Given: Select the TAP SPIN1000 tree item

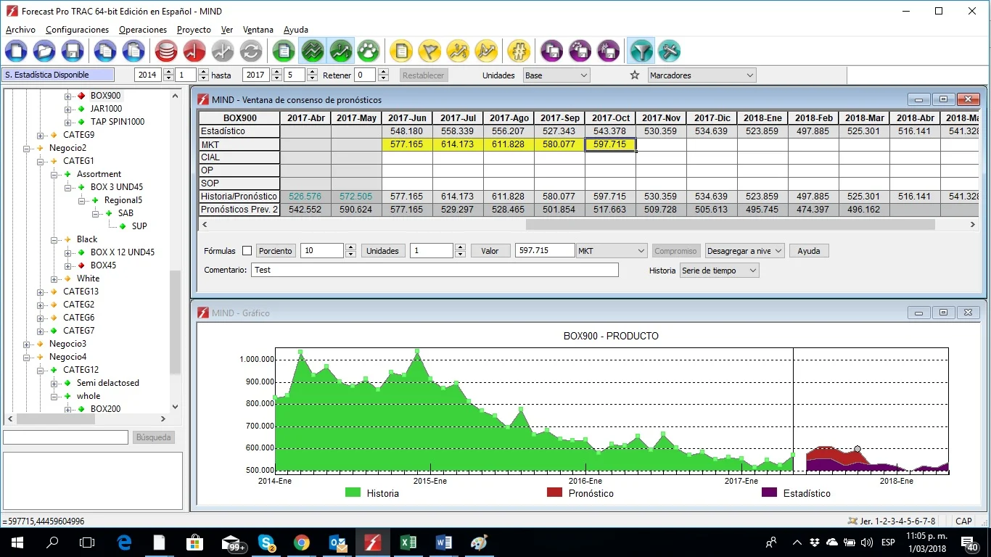Looking at the screenshot, I should tap(118, 122).
